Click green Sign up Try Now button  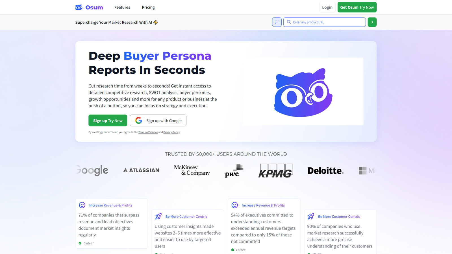[108, 121]
